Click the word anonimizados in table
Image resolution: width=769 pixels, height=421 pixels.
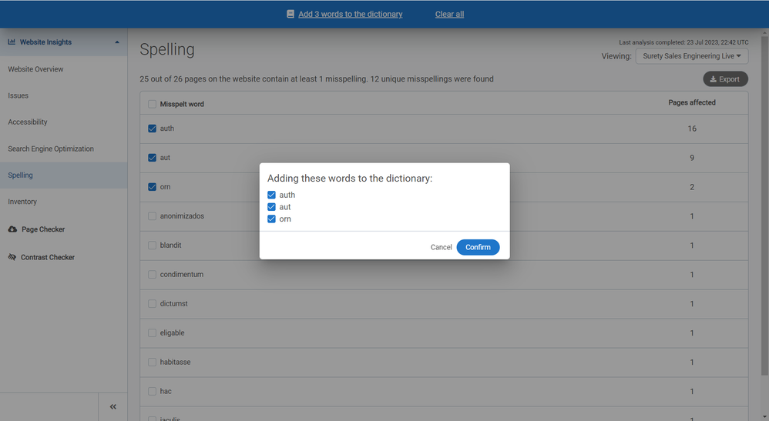182,216
